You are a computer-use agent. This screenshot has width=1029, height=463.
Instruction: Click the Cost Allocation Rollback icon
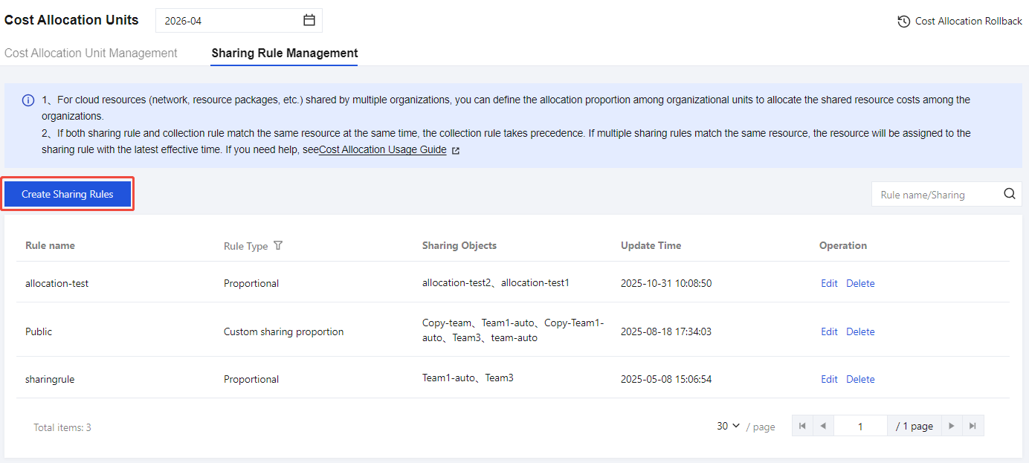903,22
